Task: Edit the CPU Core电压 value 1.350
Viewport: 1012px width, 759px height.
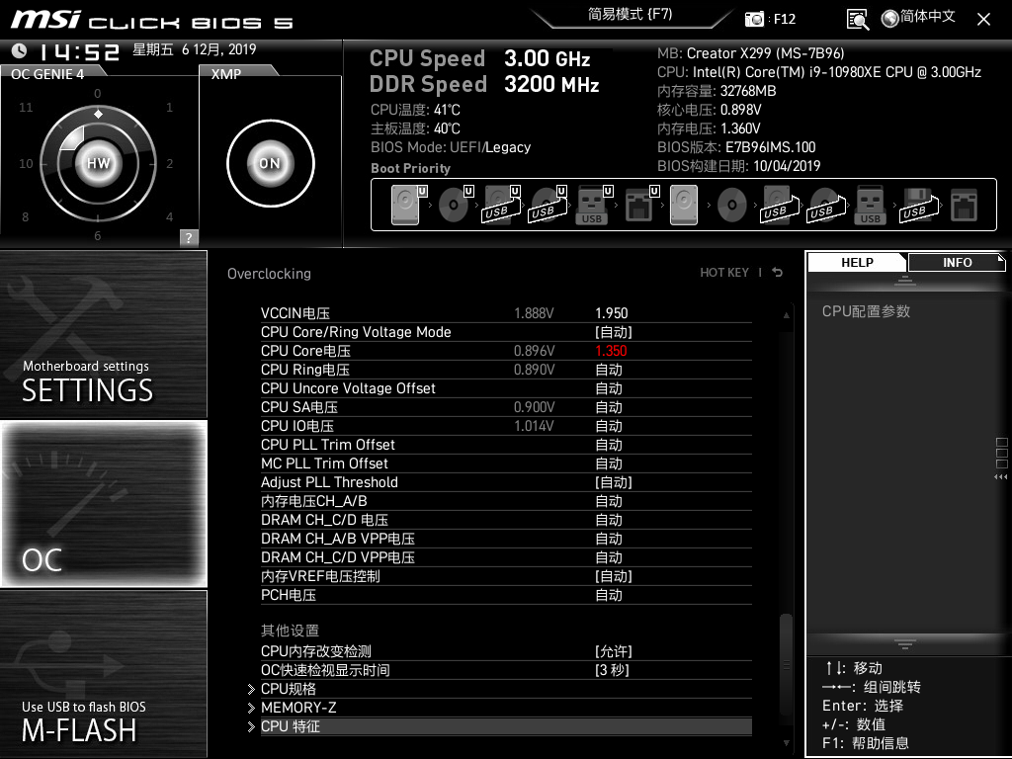Action: (x=611, y=351)
